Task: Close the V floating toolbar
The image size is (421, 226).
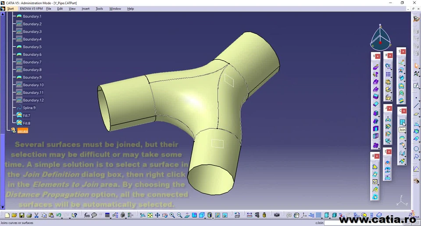Action: click(x=378, y=56)
